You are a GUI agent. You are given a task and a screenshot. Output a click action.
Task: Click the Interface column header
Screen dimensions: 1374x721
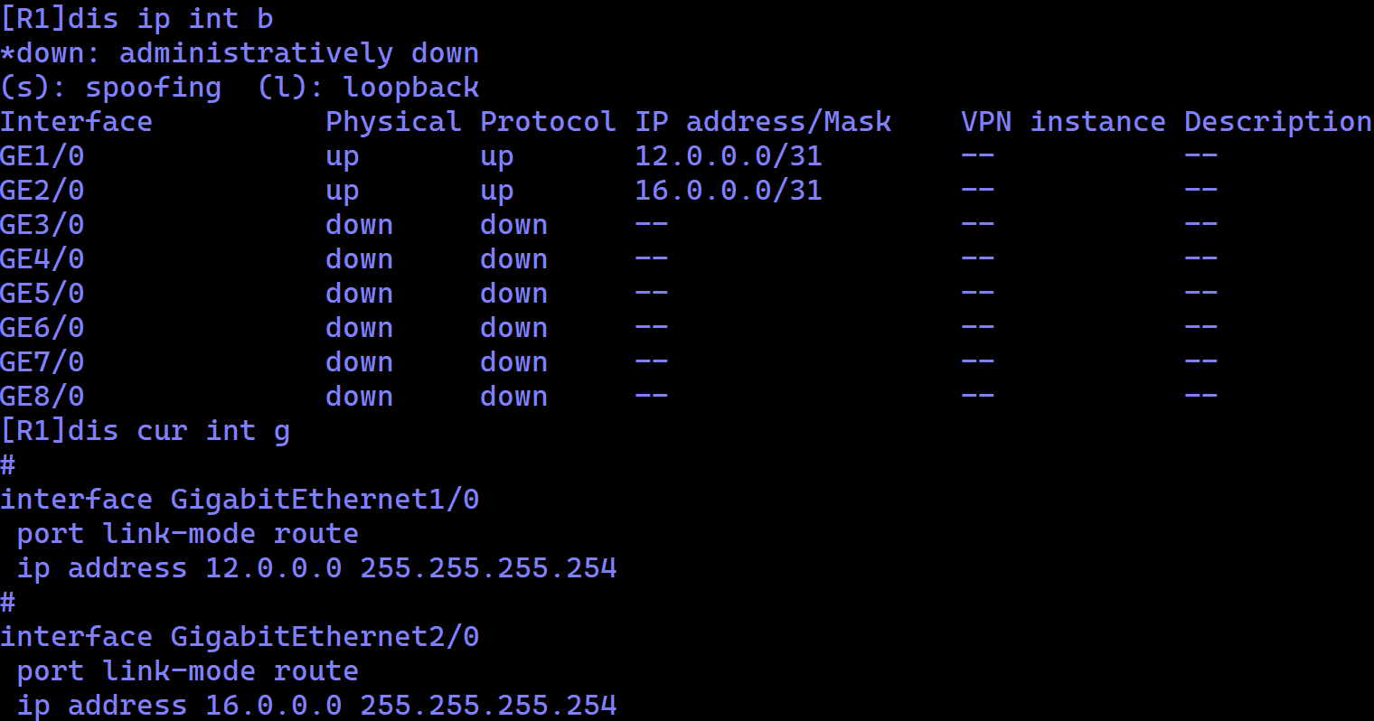[x=76, y=122]
